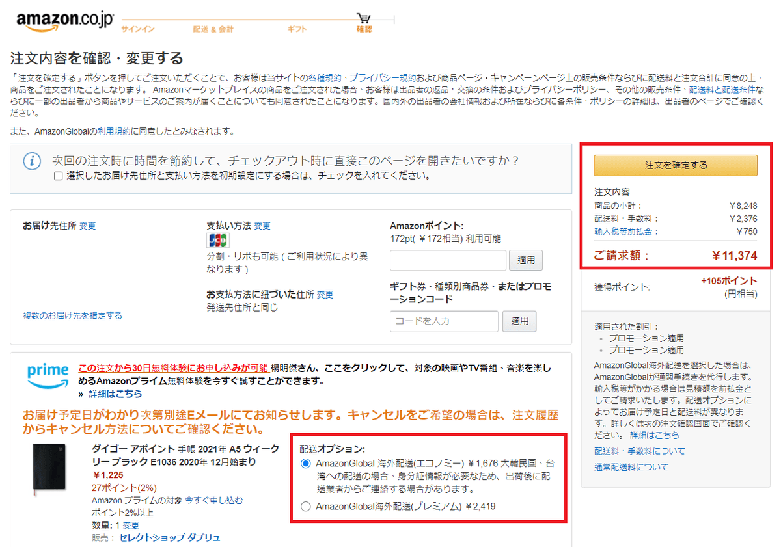This screenshot has height=547, width=781.
Task: Change delivery address via 変更 link
Action: (88, 226)
